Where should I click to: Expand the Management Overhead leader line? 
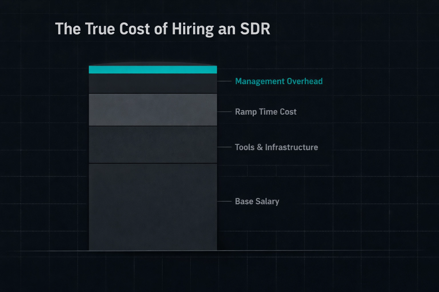pos(224,82)
